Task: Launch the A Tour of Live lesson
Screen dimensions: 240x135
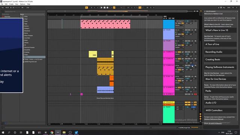Action: (x=220, y=44)
